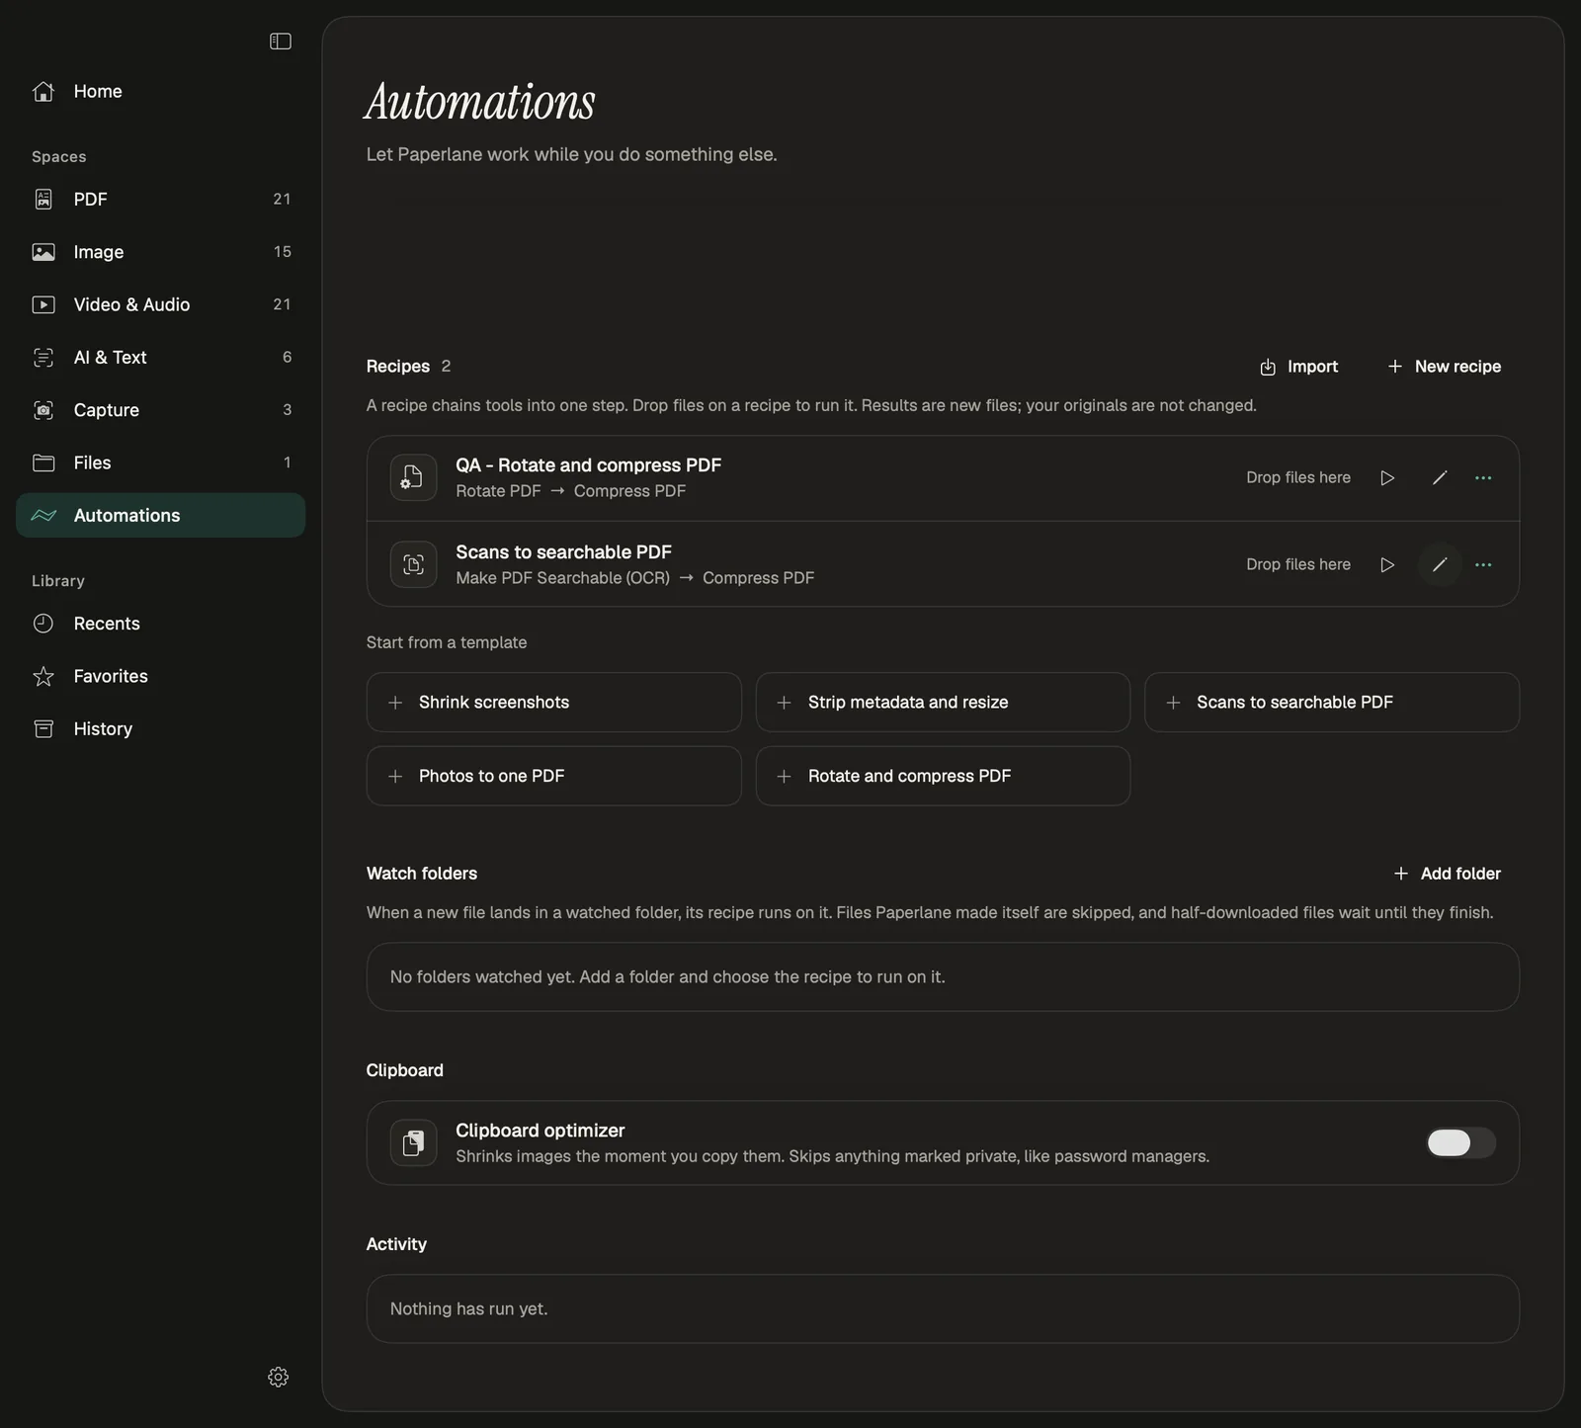The image size is (1581, 1428).
Task: Click the 'No folders watched yet' message box
Action: pos(943,976)
